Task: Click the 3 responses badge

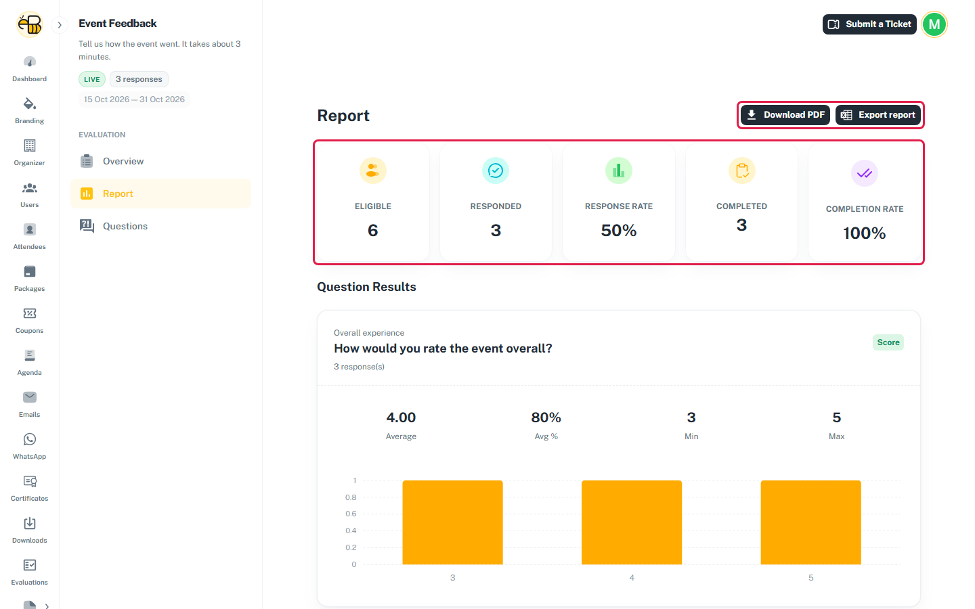Action: click(139, 79)
